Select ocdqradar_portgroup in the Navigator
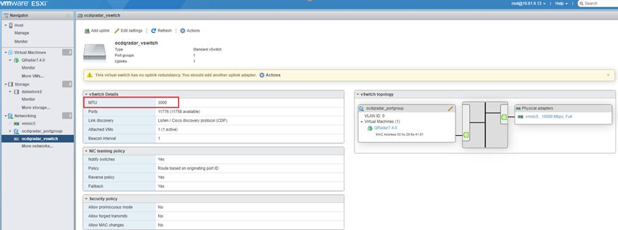The image size is (618, 230). coord(42,131)
